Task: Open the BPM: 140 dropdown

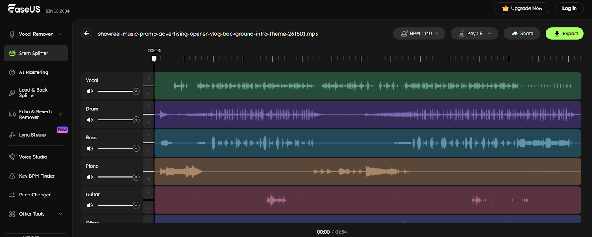Action: [x=419, y=34]
